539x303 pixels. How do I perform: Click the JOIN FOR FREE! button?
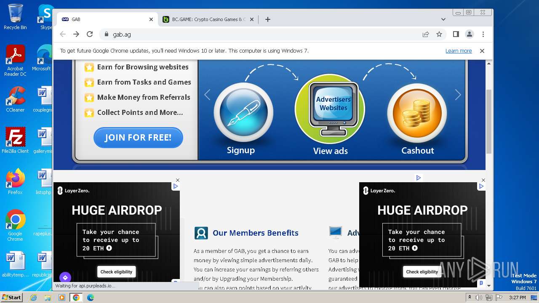click(138, 137)
